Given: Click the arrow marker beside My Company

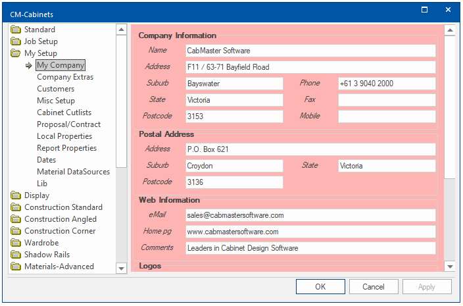Looking at the screenshot, I should (x=29, y=65).
